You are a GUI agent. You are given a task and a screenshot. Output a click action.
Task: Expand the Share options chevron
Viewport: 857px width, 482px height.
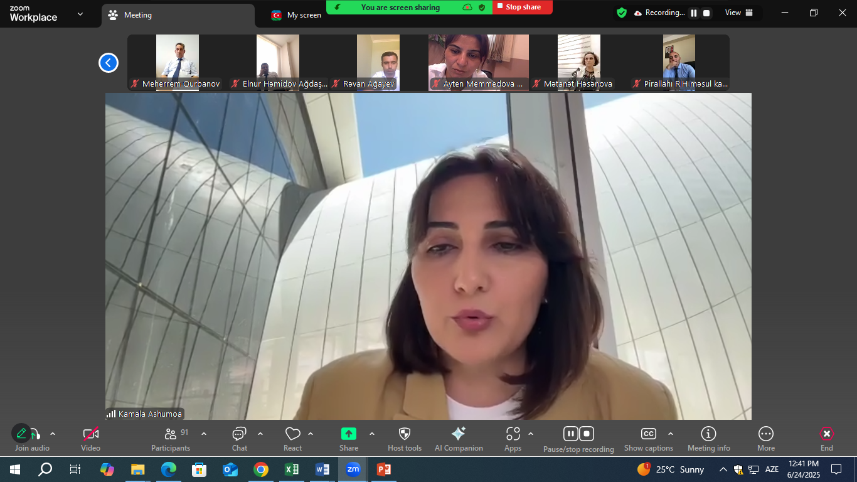(372, 434)
